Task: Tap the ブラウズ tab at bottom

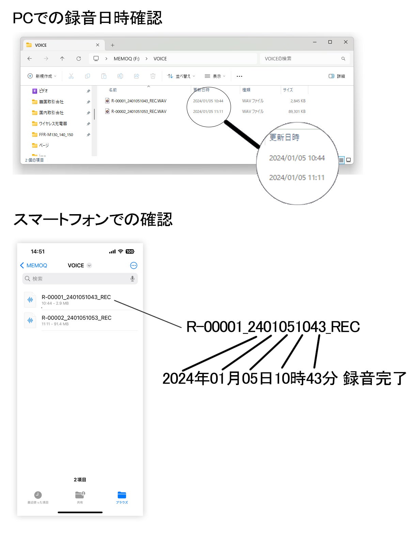Action: tap(122, 497)
